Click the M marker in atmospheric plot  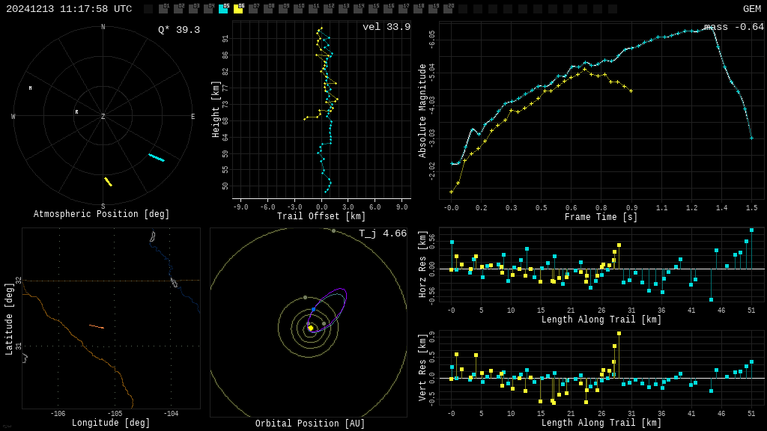pyautogui.click(x=30, y=88)
